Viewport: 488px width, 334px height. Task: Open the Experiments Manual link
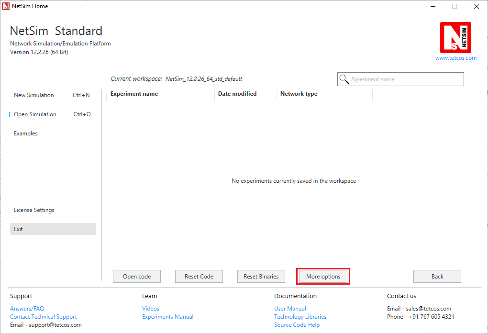point(168,317)
